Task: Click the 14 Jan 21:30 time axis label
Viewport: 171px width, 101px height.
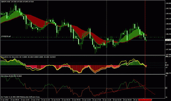Action: (46, 100)
